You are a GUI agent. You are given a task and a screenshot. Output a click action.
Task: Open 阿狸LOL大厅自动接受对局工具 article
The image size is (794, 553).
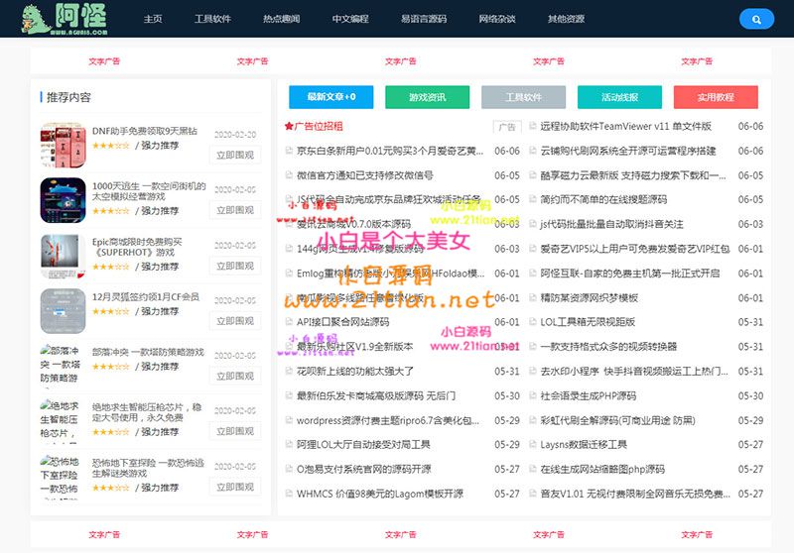[363, 444]
